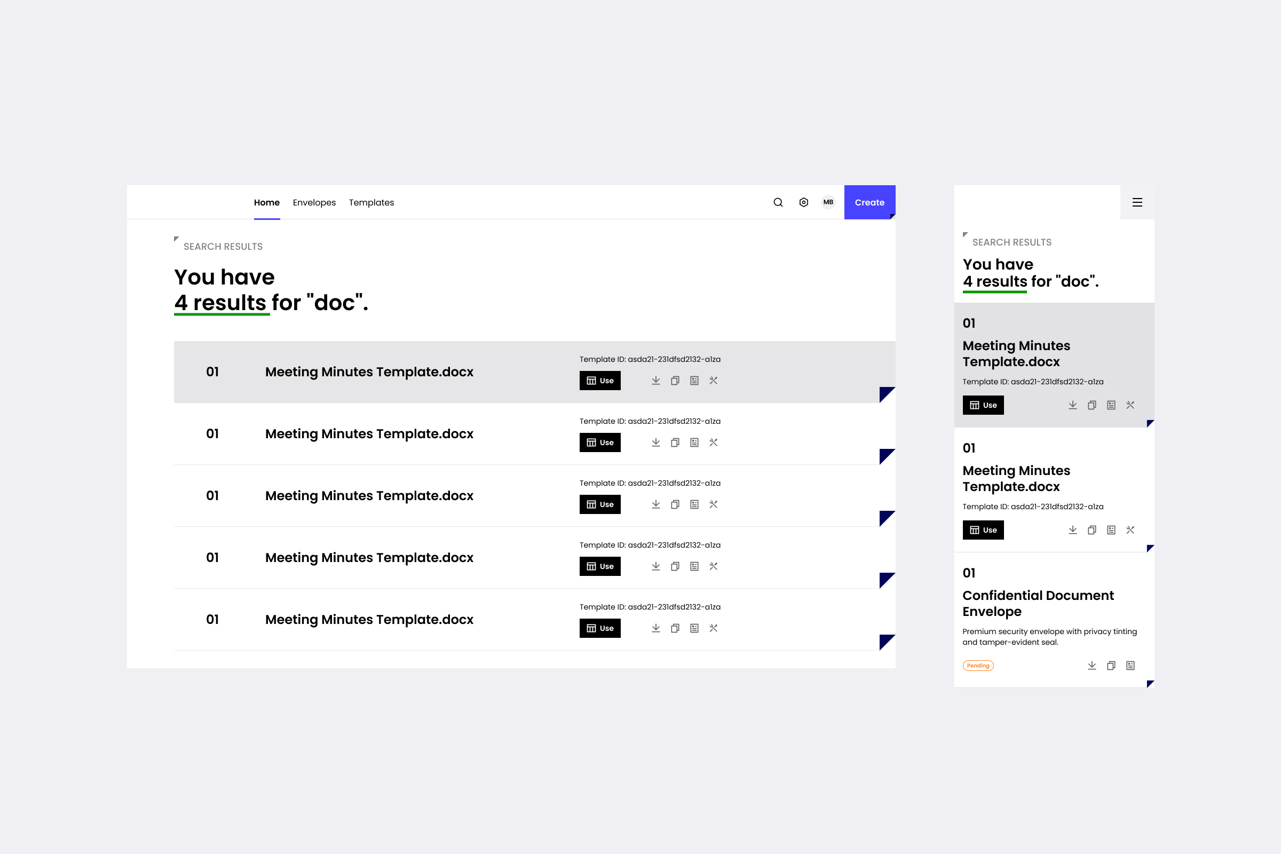
Task: Use template in highlighted mobile card
Action: 983,405
